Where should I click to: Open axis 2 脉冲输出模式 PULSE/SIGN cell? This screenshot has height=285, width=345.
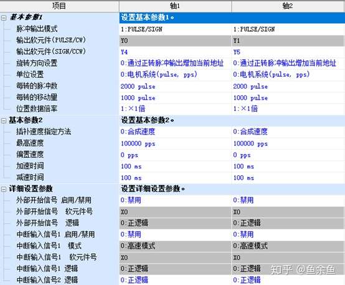pyautogui.click(x=288, y=29)
